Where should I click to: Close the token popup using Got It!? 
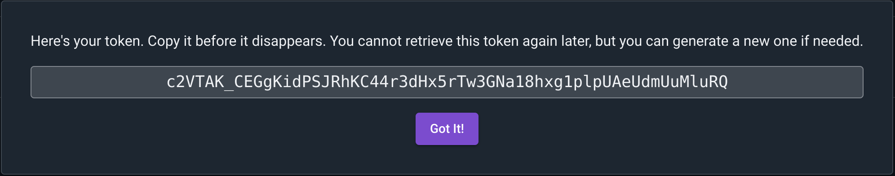click(447, 129)
